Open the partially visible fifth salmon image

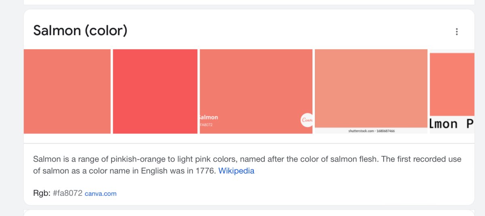[452, 84]
